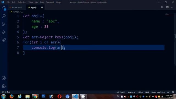The height and width of the screenshot is (99, 176).
Task: Click the Visual Studio Code taskbar button
Action: click(75, 97)
